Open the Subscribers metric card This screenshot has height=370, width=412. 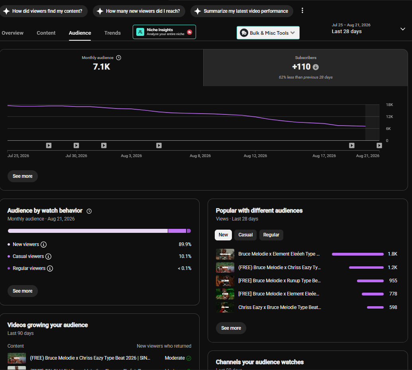pyautogui.click(x=306, y=68)
